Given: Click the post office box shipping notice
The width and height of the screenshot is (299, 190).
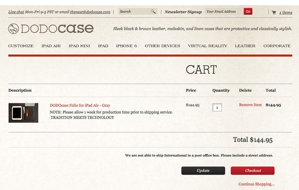Looking at the screenshot, I should pos(199,155).
